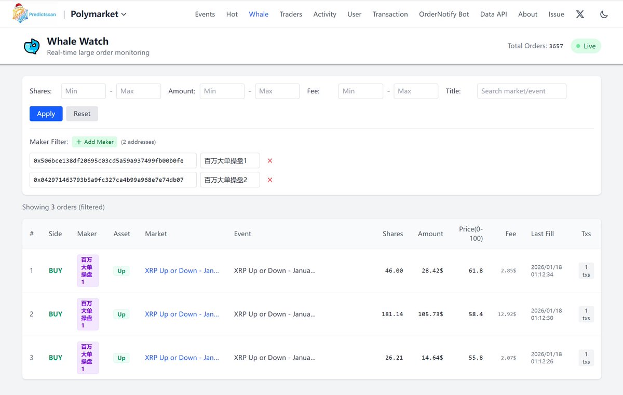Open the Traders page
This screenshot has width=623, height=395.
291,14
